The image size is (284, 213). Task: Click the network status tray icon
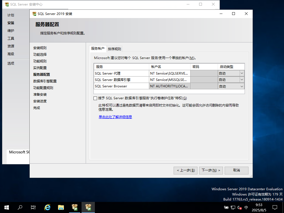pos(233,207)
